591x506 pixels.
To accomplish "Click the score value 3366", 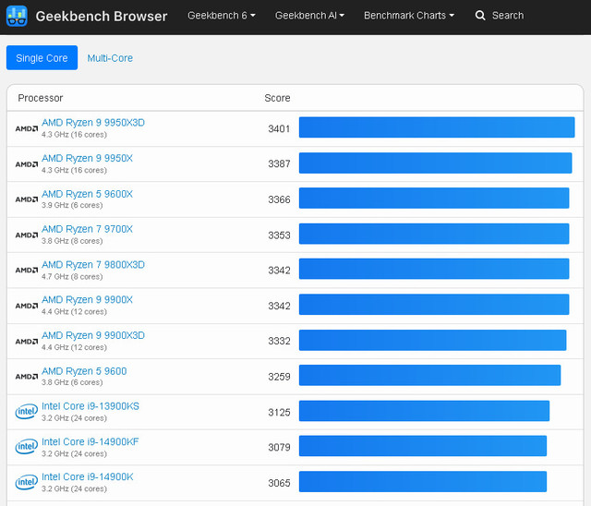I will 279,199.
